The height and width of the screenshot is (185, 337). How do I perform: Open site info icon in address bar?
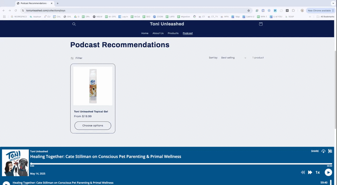(x=23, y=10)
